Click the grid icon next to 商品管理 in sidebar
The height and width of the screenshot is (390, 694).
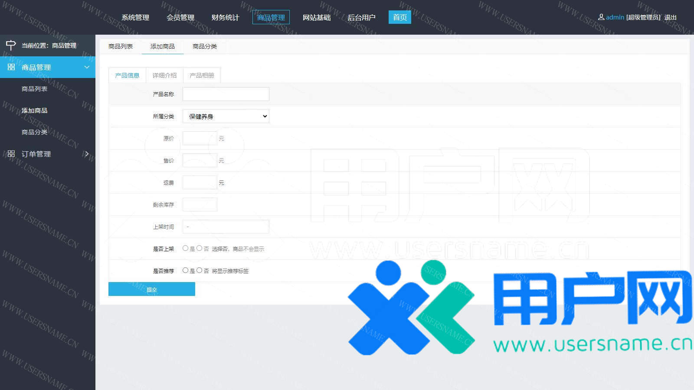click(11, 67)
